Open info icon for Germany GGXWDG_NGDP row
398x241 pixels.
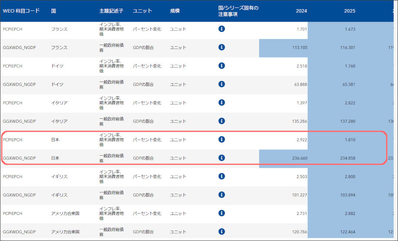[221, 84]
